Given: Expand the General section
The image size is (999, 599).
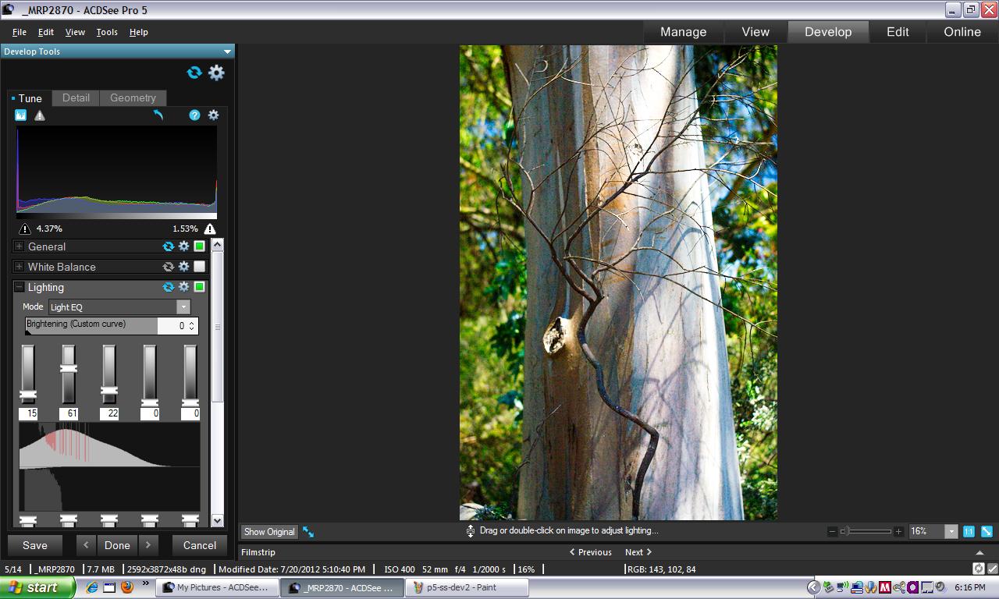Looking at the screenshot, I should click(x=19, y=246).
